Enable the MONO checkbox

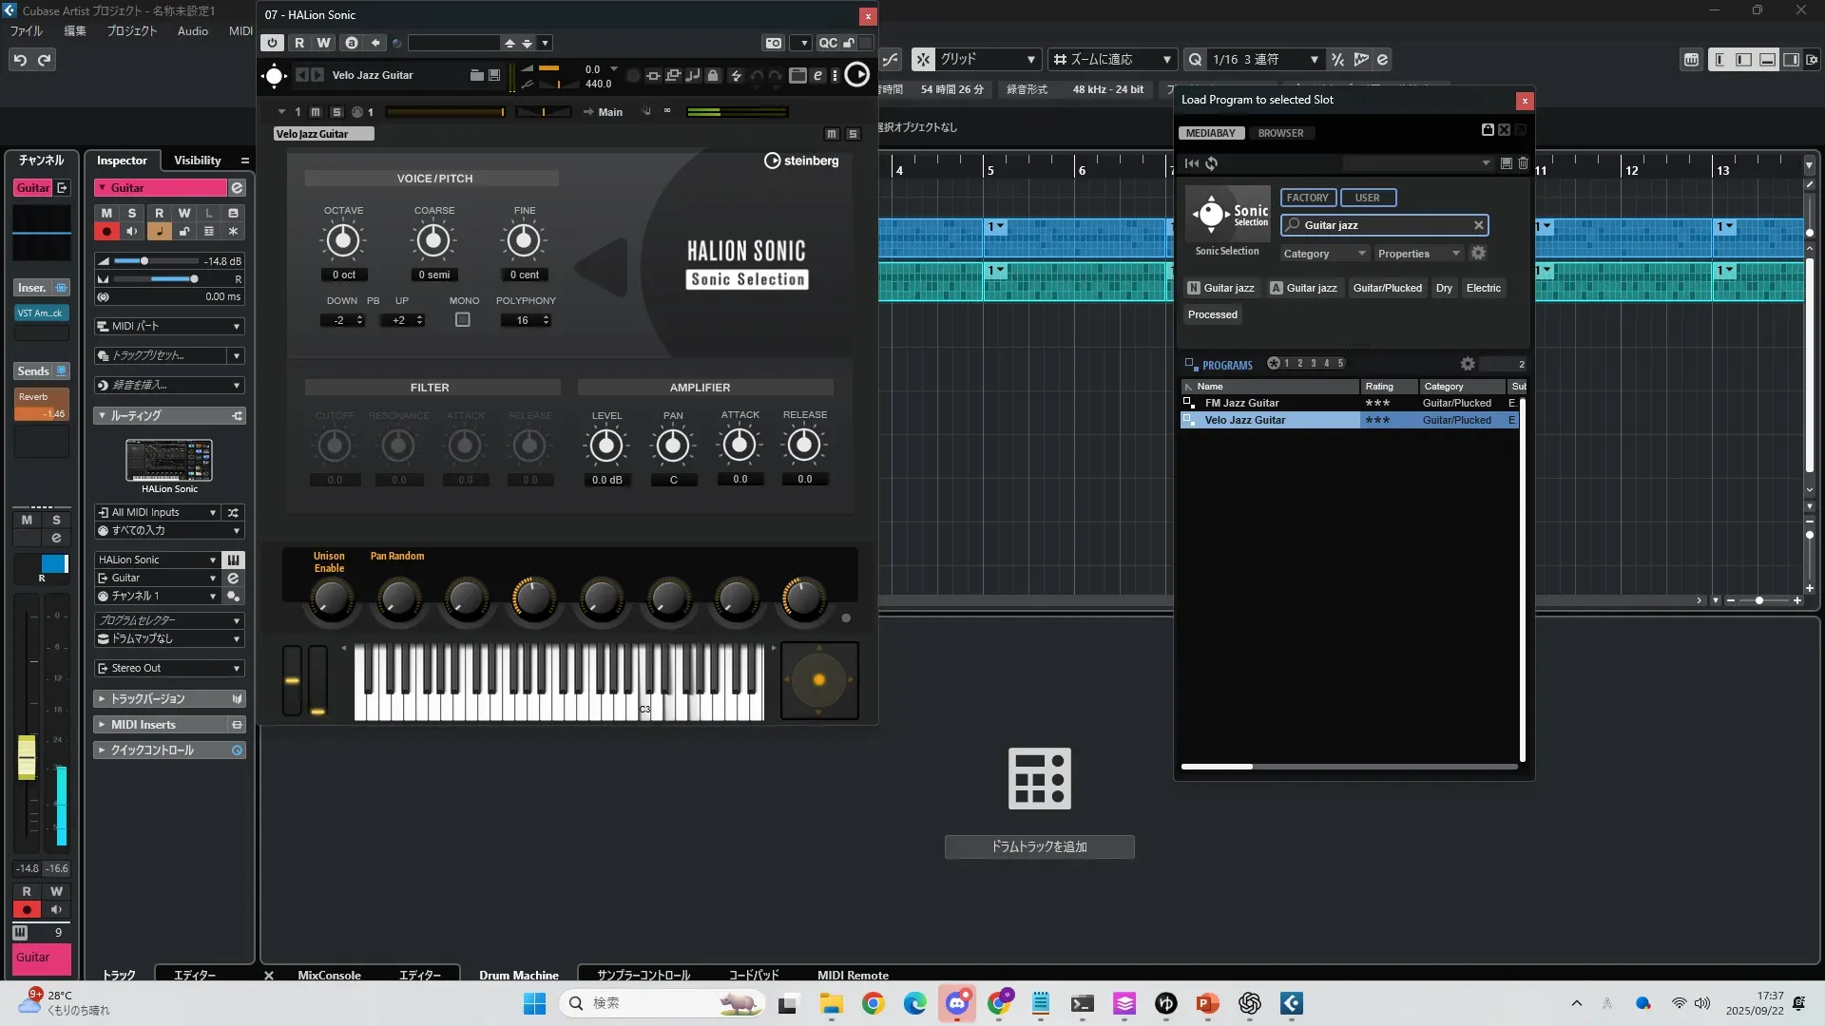point(463,320)
